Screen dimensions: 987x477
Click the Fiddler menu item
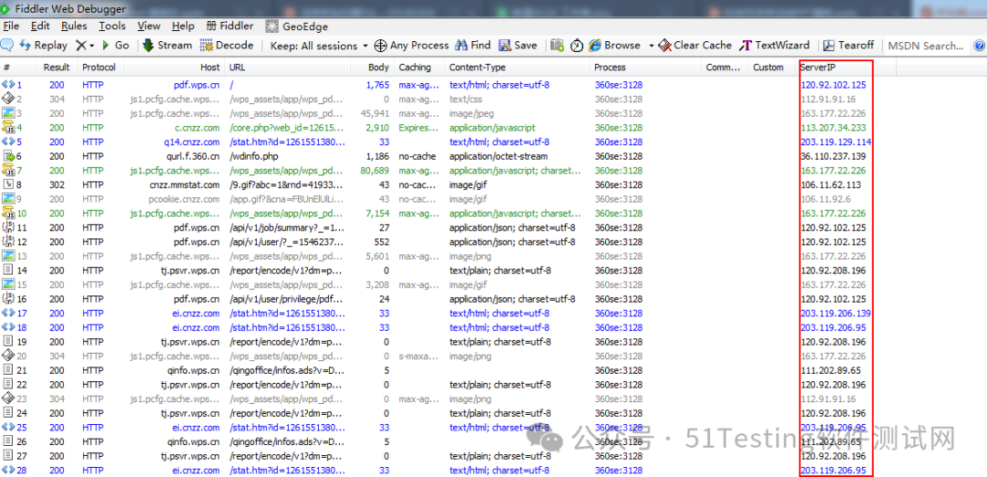[229, 26]
